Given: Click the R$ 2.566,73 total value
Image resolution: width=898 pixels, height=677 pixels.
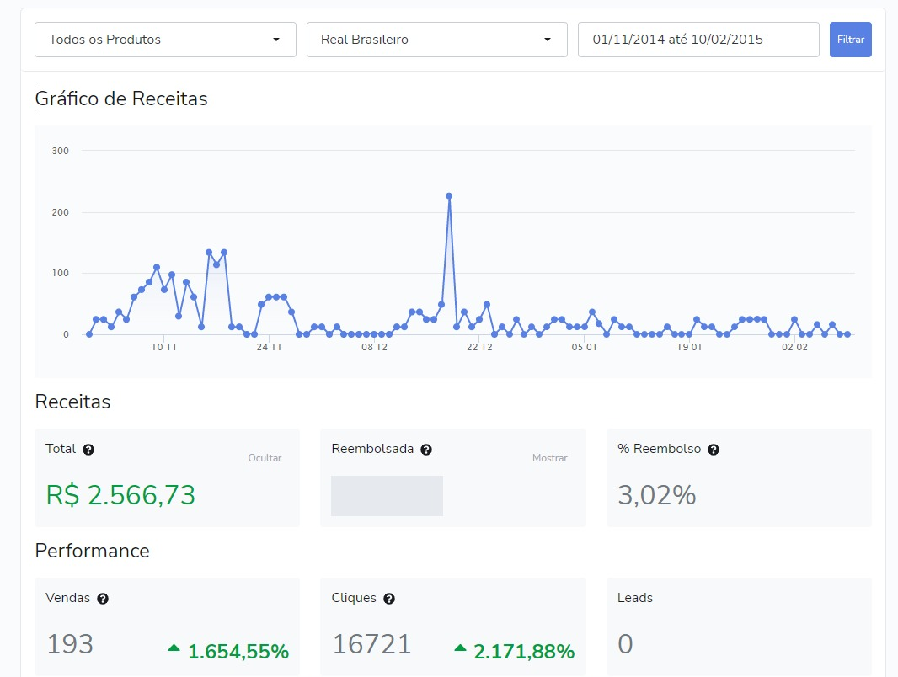Looking at the screenshot, I should click(x=120, y=495).
